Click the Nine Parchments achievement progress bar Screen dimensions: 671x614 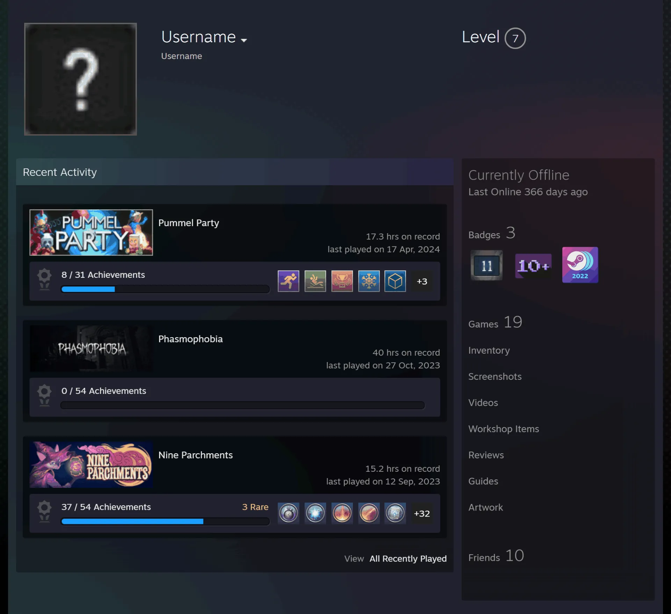[165, 521]
